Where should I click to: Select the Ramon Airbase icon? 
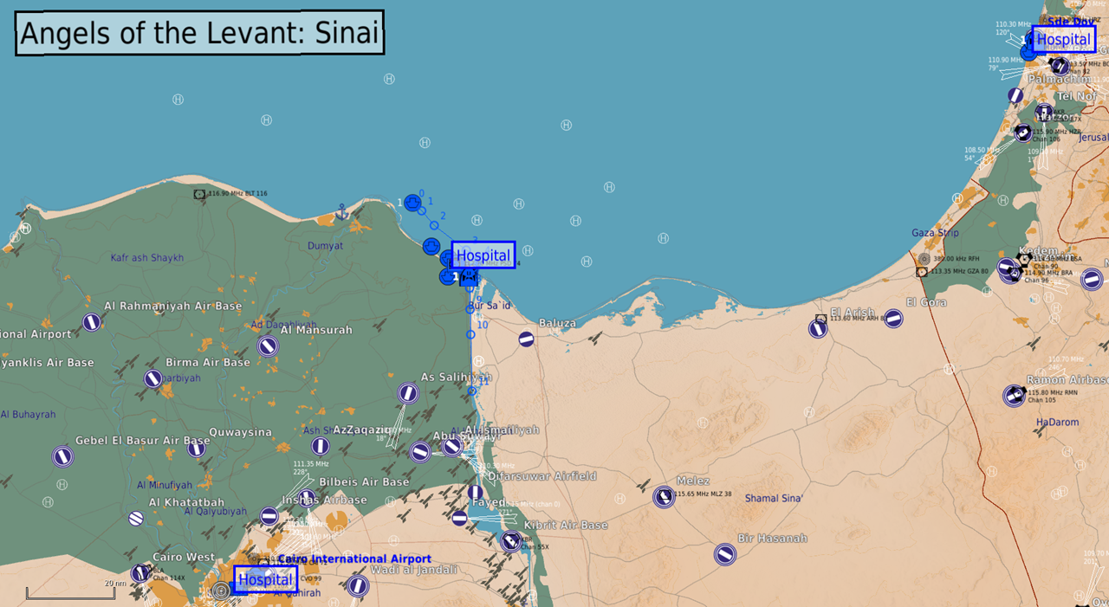(1014, 396)
